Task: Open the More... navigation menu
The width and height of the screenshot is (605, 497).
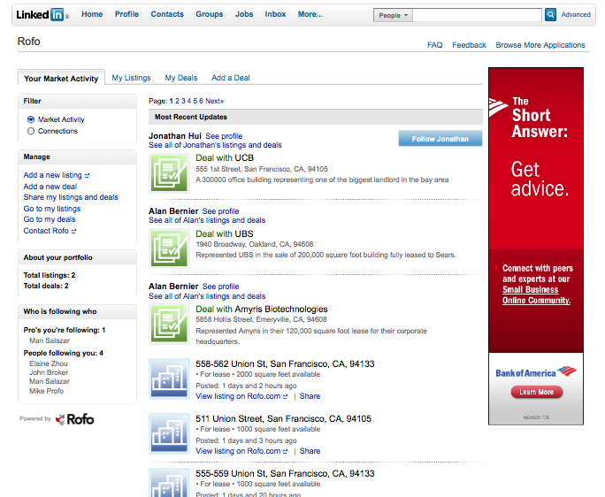Action: coord(310,14)
